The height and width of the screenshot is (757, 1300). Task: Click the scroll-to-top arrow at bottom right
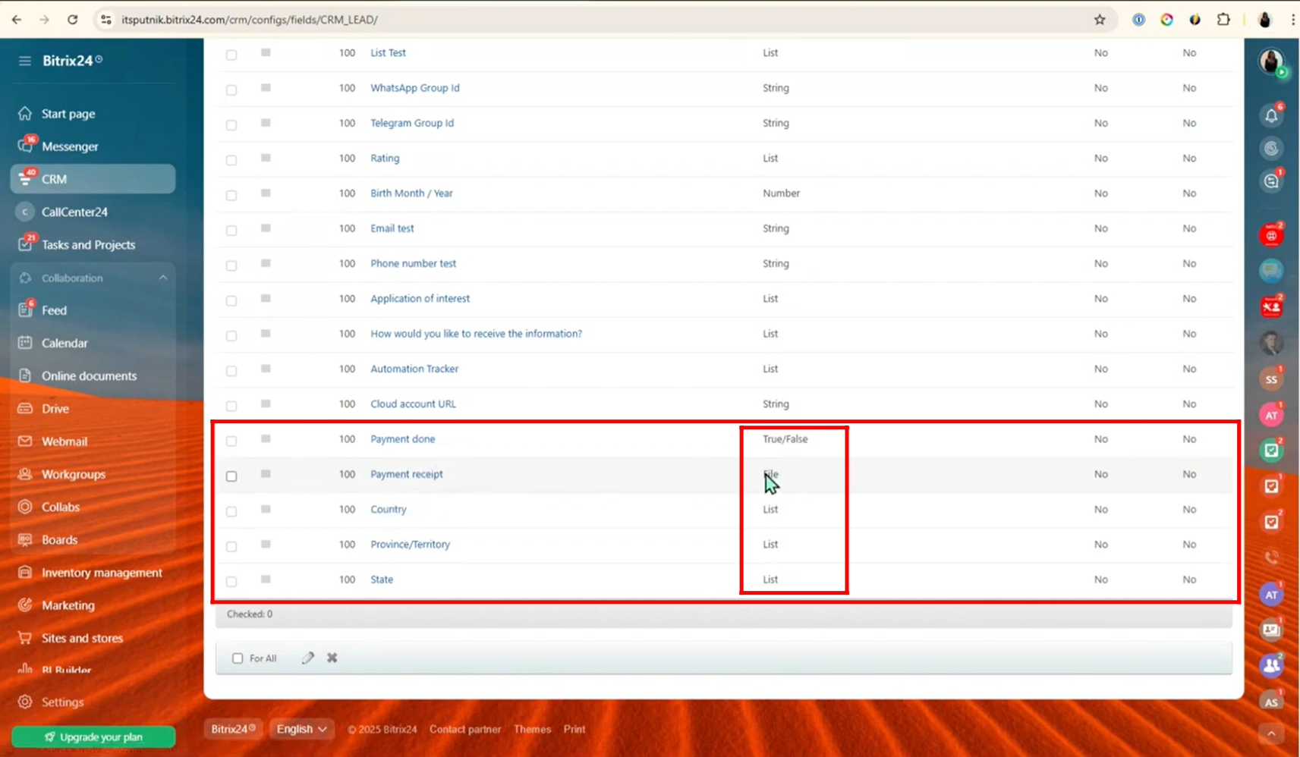coord(1271,733)
